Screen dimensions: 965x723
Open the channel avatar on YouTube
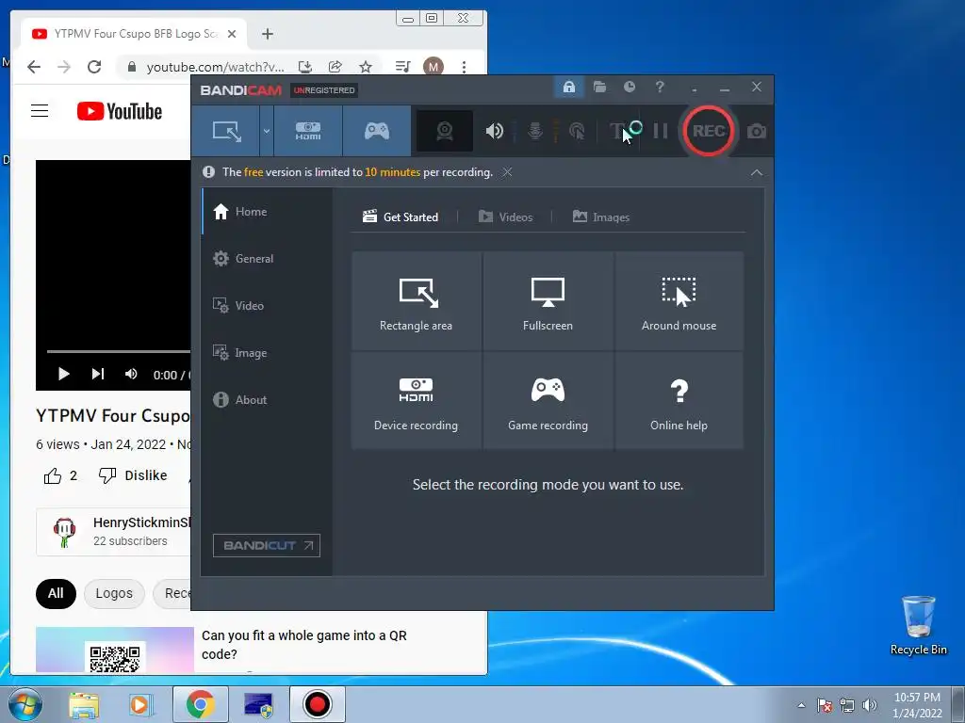pyautogui.click(x=64, y=532)
